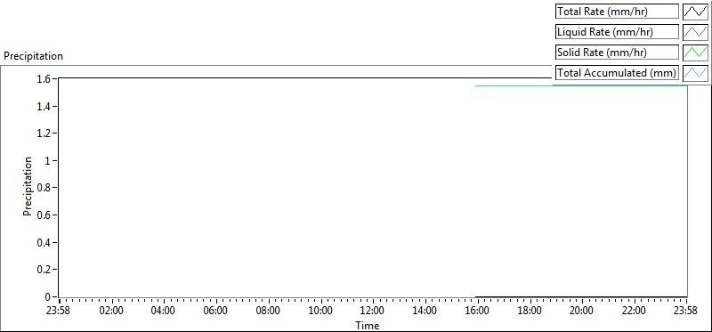712x332 pixels.
Task: Click the 04:00 X-axis time label
Action: tap(164, 312)
